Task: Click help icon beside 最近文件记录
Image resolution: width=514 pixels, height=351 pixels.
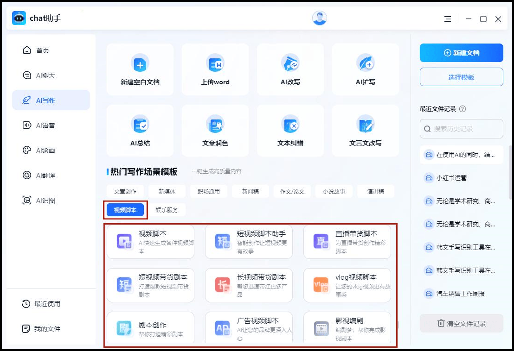Action: coord(462,109)
